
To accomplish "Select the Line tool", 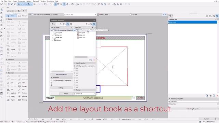I will pyautogui.click(x=22, y=90).
